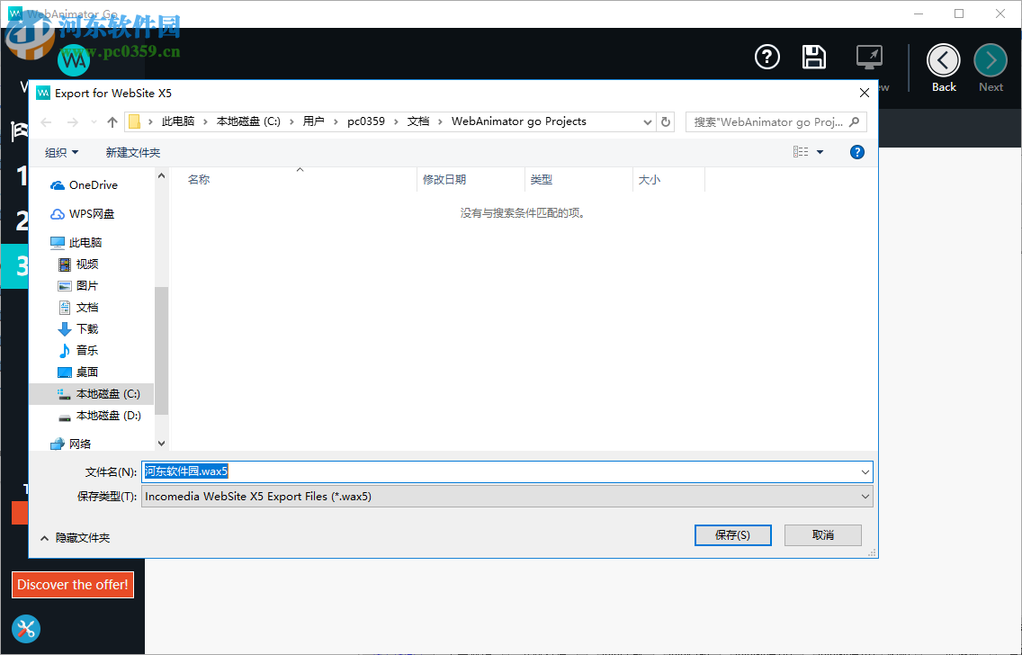This screenshot has width=1022, height=655.
Task: Open the preview monitor icon
Action: (x=867, y=57)
